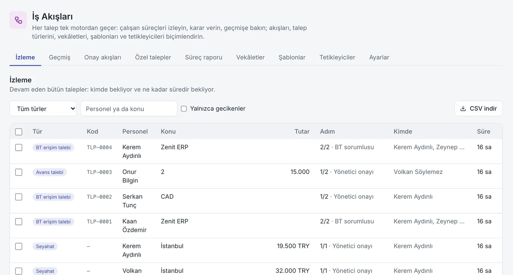
Task: Toggle the select-all checkbox in table header
Action: (x=19, y=132)
